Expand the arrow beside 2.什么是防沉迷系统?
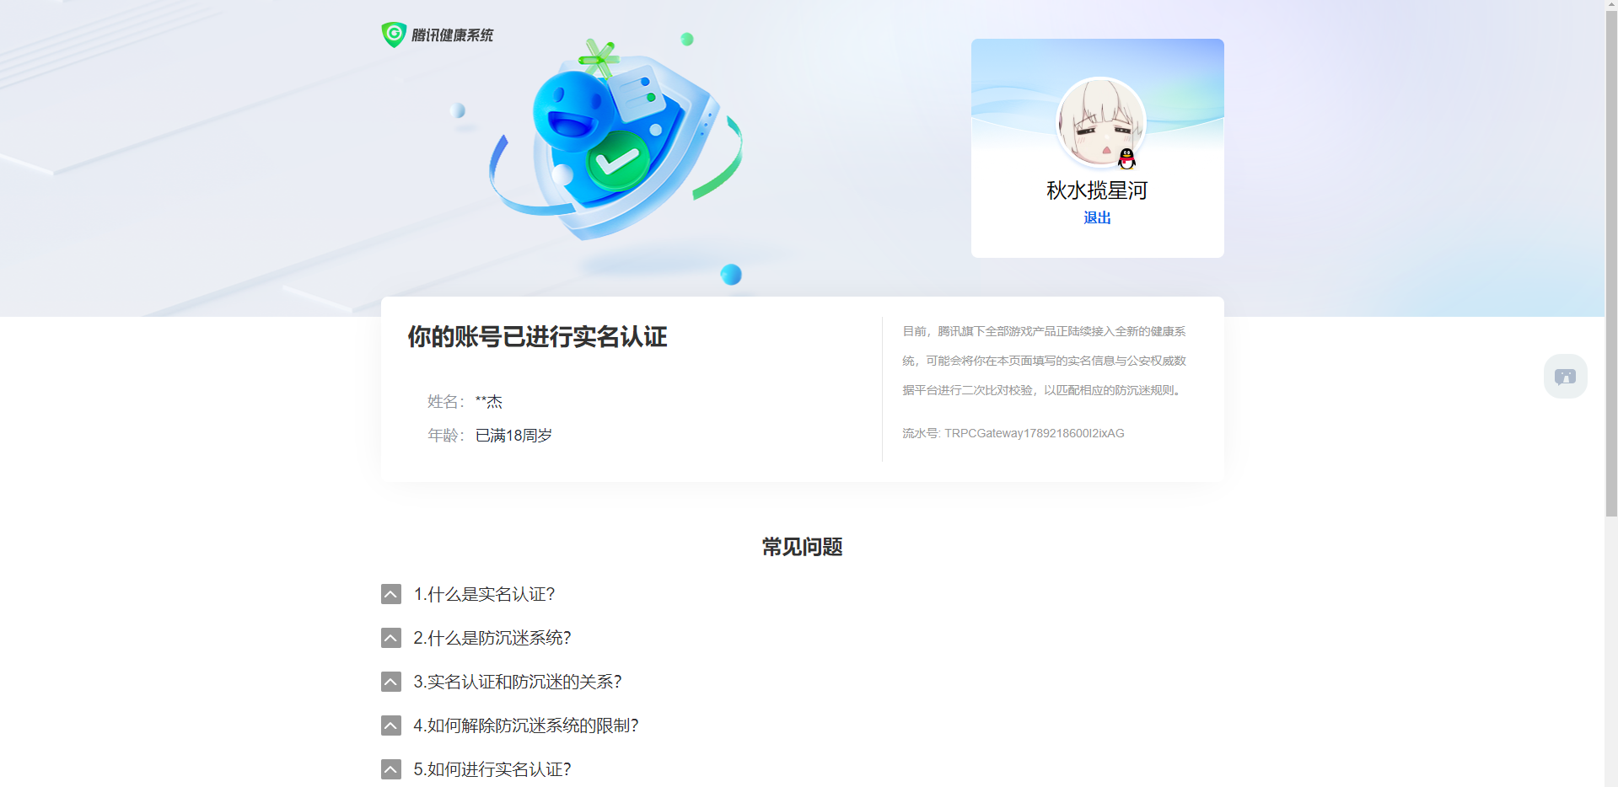 pyautogui.click(x=391, y=638)
